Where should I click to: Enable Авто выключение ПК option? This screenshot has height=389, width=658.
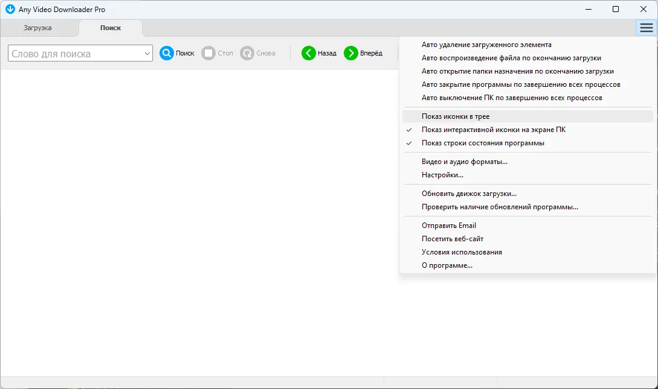tap(528, 98)
